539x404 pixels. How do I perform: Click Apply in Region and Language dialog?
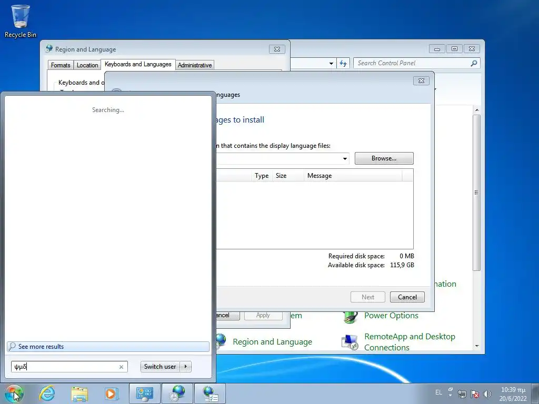(x=263, y=315)
